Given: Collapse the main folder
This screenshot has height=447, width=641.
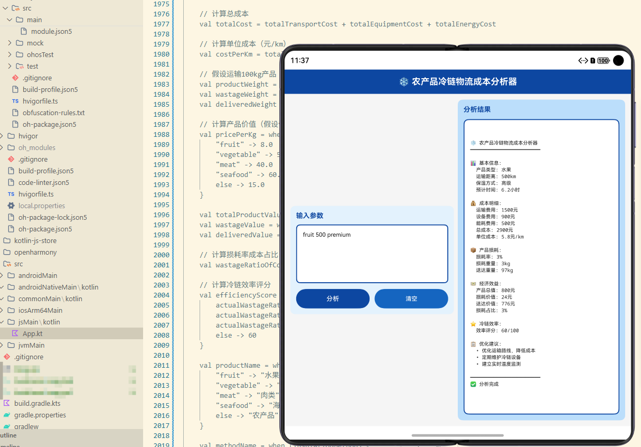Looking at the screenshot, I should point(10,20).
